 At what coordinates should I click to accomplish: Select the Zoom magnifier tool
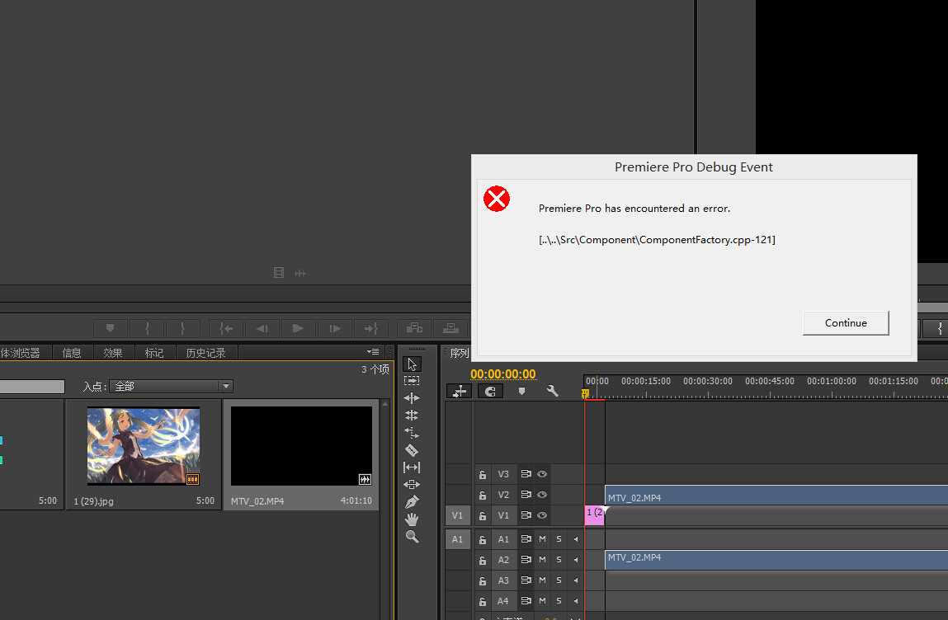[412, 537]
